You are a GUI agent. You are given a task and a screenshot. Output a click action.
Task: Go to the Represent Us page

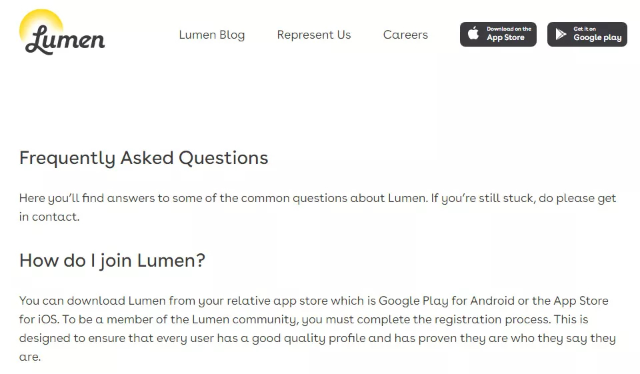point(313,35)
